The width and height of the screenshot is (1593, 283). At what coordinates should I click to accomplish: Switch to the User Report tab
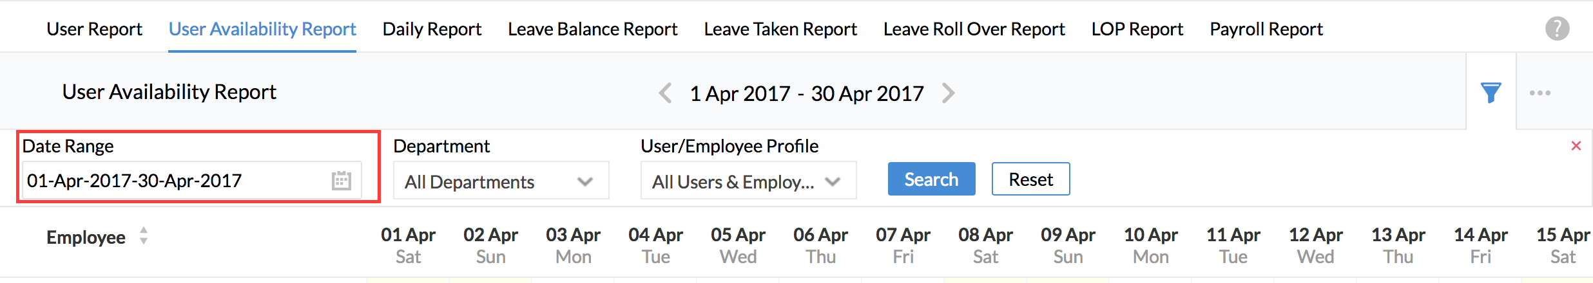tap(94, 29)
